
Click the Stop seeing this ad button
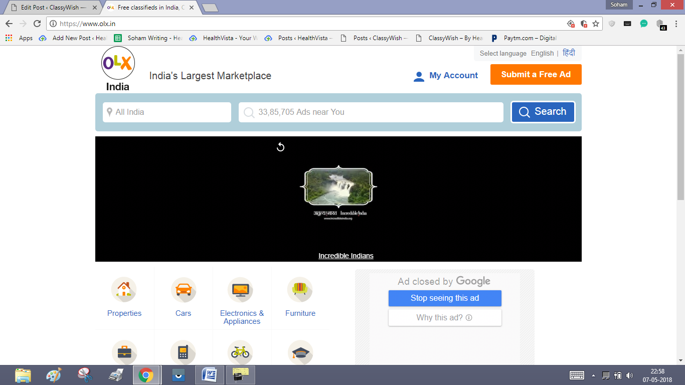tap(445, 298)
